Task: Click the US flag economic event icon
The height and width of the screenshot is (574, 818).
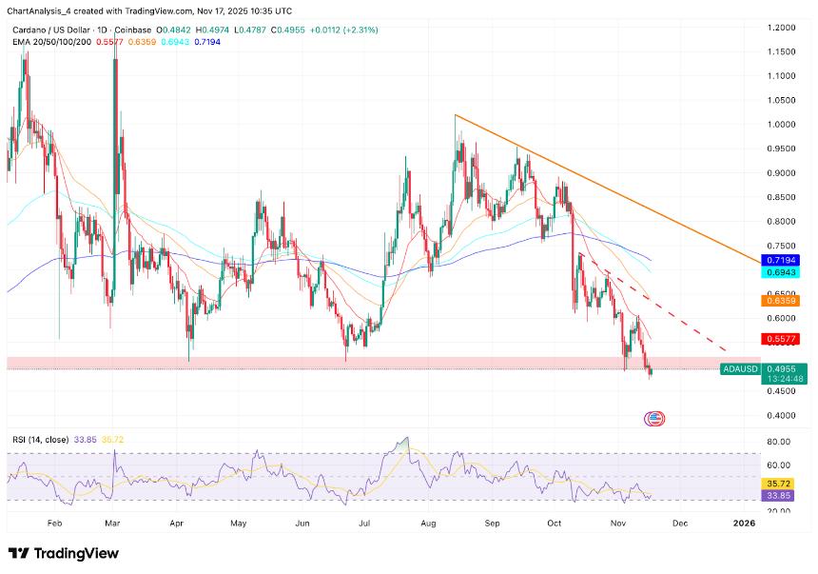Action: 655,417
